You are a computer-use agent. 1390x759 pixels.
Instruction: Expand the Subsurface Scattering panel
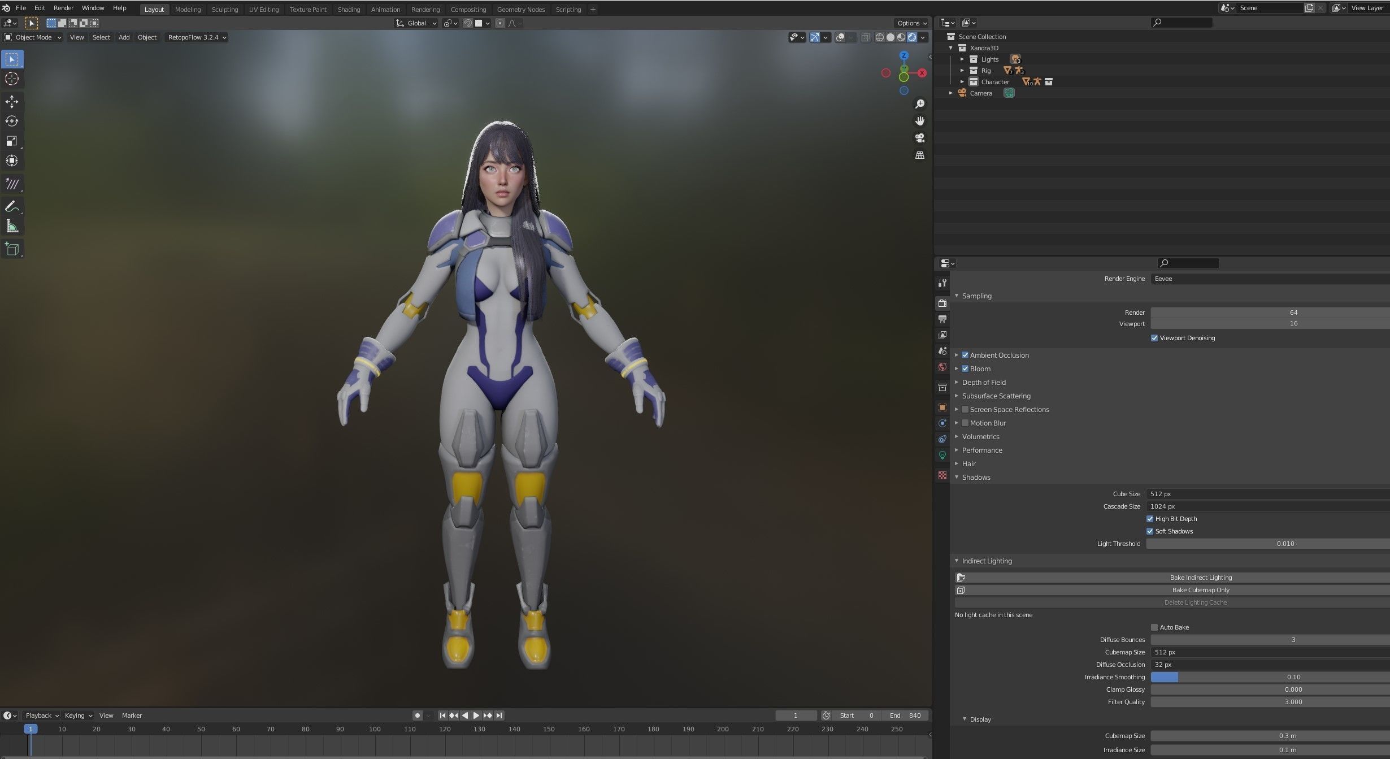point(996,396)
